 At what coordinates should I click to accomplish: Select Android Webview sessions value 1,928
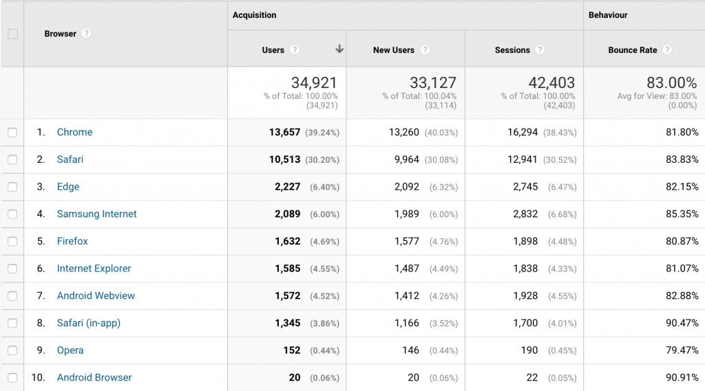tap(525, 296)
